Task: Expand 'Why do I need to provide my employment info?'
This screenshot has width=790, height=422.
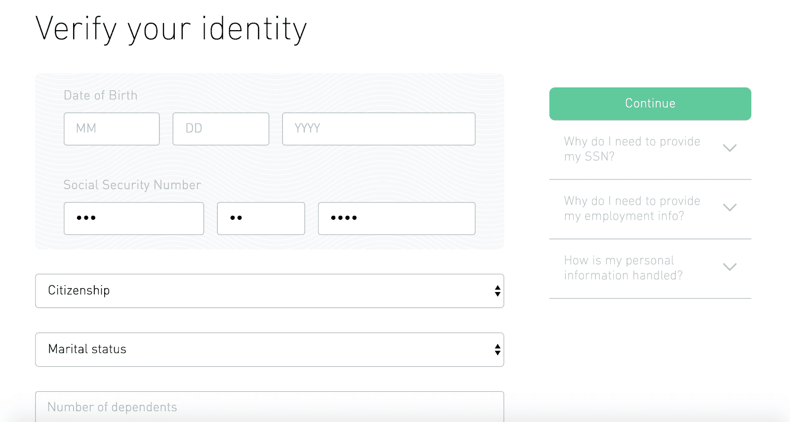Action: pyautogui.click(x=650, y=209)
